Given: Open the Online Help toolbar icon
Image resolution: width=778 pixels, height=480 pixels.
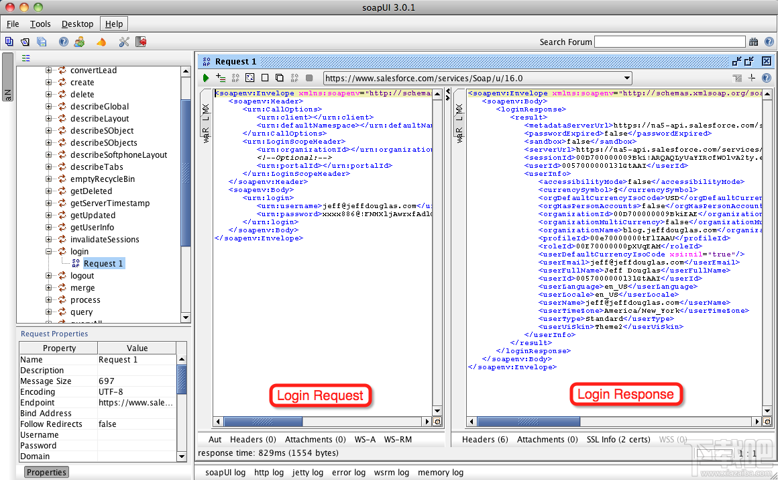Looking at the screenshot, I should pos(64,42).
